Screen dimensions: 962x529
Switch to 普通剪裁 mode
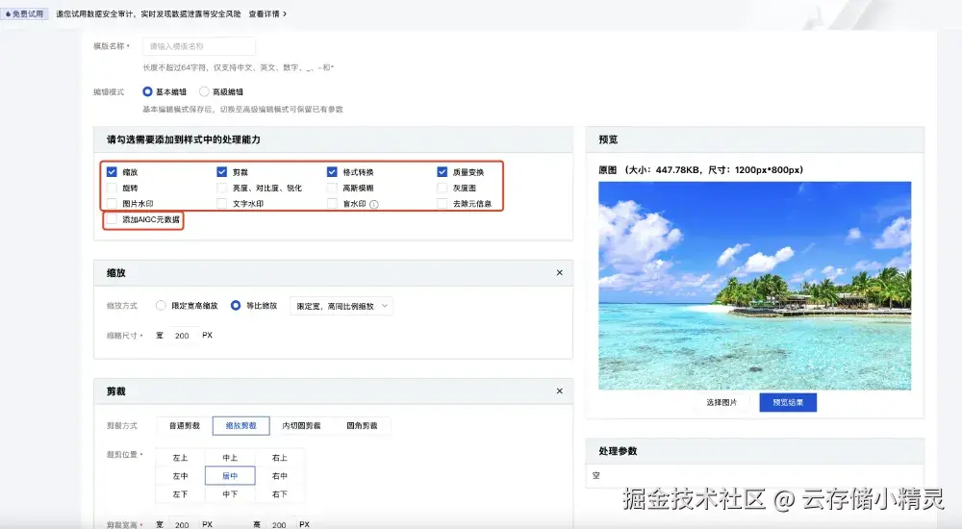(x=184, y=425)
